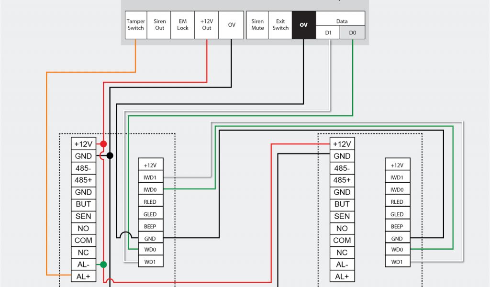Click the +12V terminal with red wire on right controller

click(x=342, y=144)
